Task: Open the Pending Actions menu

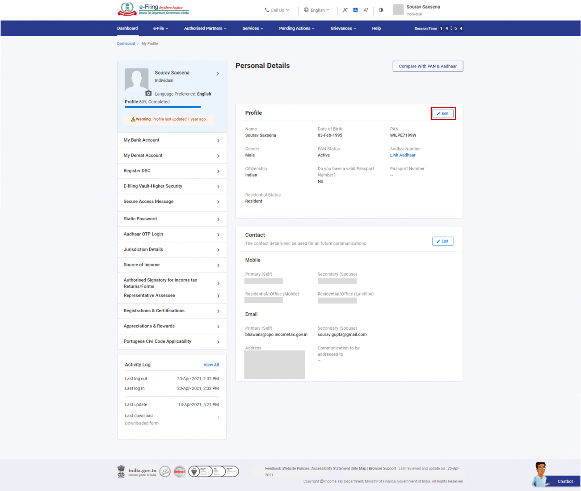Action: pos(296,28)
